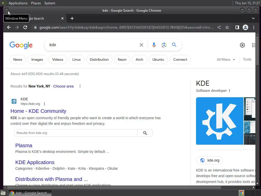261x196 pixels.
Task: Select the Distribution filter chip
Action: coord(99,59)
